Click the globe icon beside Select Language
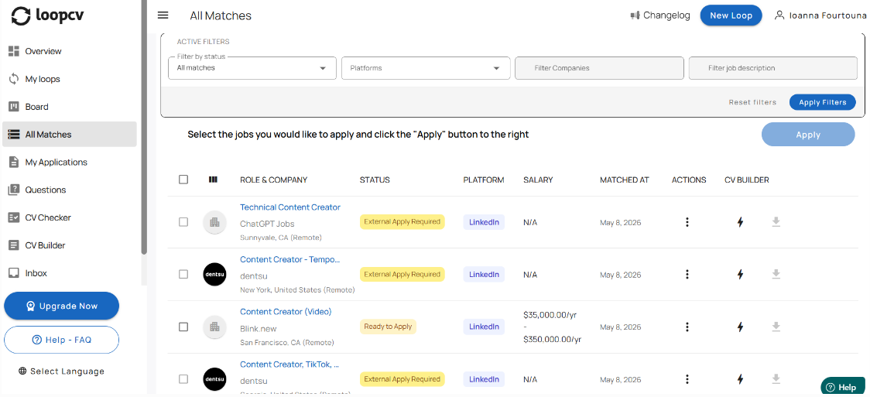Viewport: 870px width, 397px height. point(22,371)
